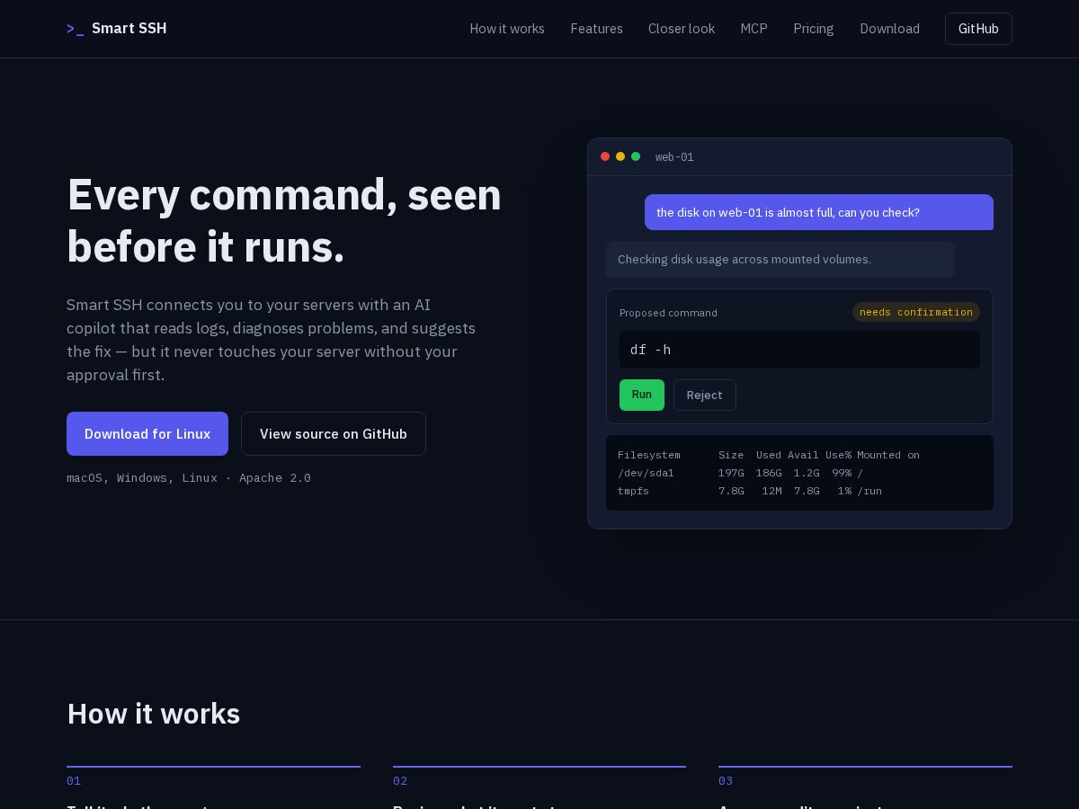Open the Pricing nav link

pyautogui.click(x=814, y=29)
